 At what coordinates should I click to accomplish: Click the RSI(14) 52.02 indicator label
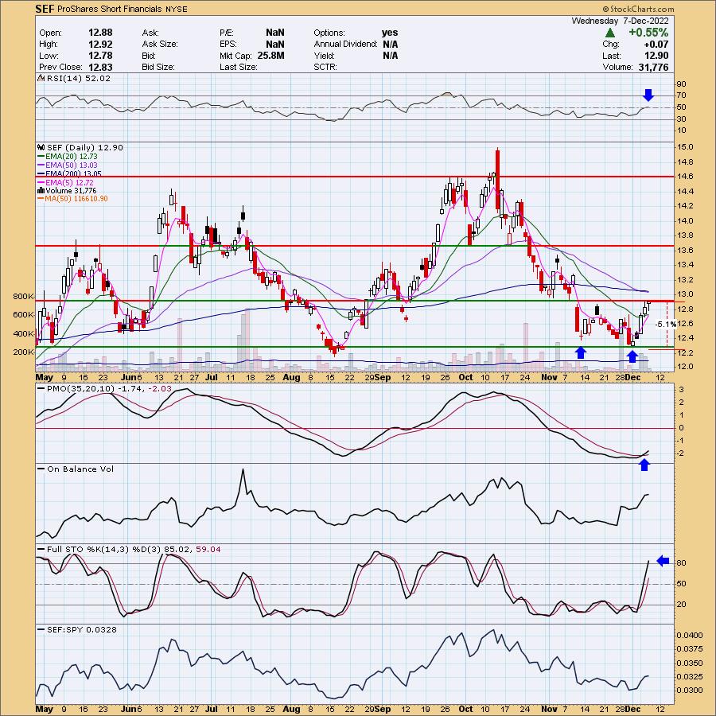tap(79, 78)
